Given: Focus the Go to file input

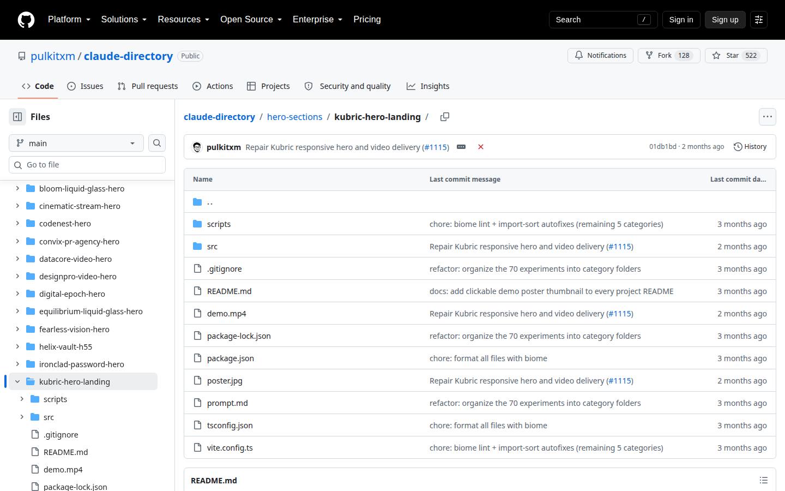Looking at the screenshot, I should (87, 165).
